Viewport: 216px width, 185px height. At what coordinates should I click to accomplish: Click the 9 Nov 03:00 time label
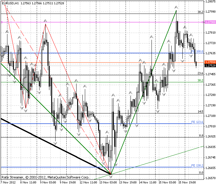click(48, 183)
